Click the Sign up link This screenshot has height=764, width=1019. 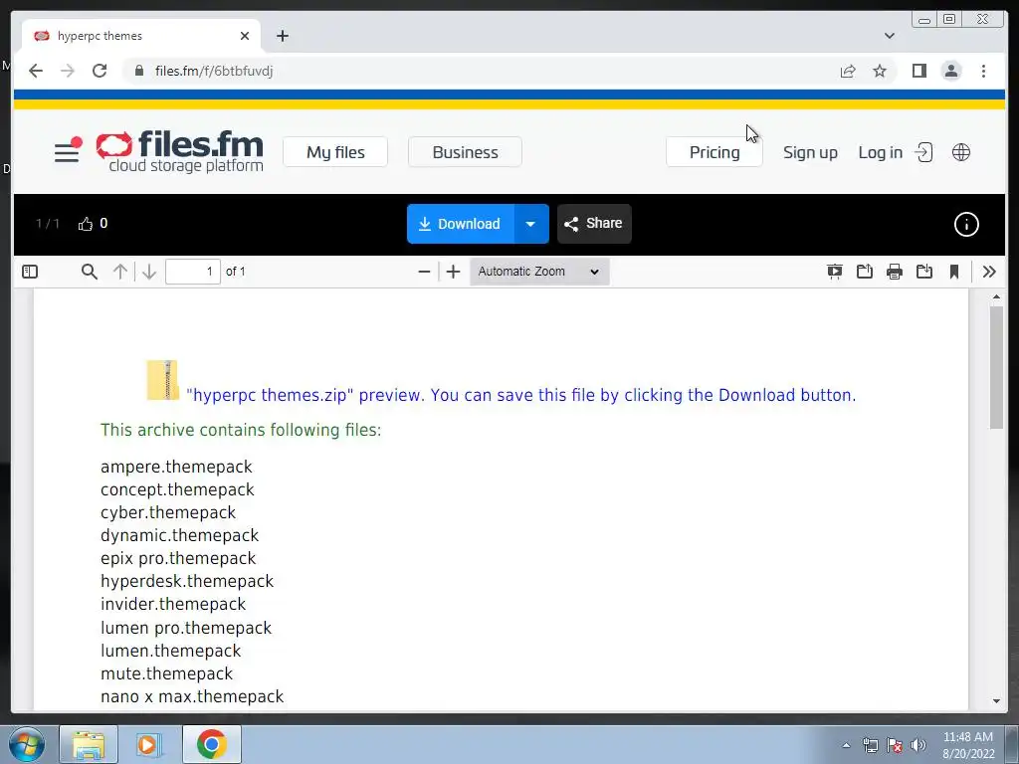(x=810, y=152)
